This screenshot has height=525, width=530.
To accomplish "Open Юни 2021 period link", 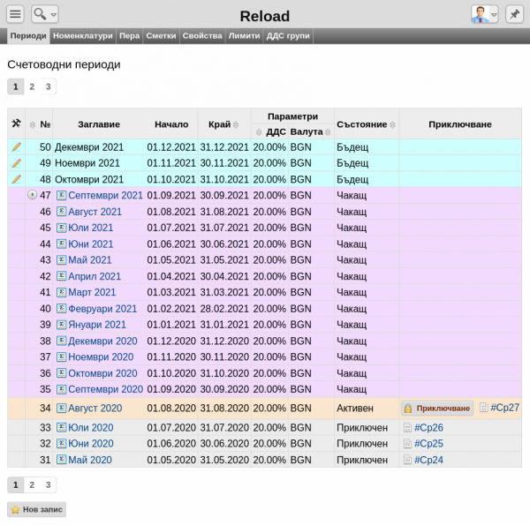I will pyautogui.click(x=91, y=244).
